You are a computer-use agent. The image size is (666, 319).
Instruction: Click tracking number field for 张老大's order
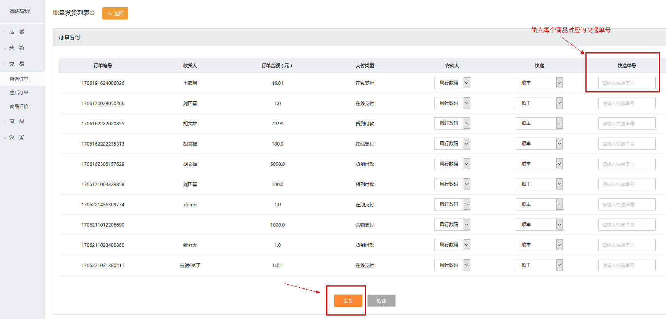click(627, 245)
